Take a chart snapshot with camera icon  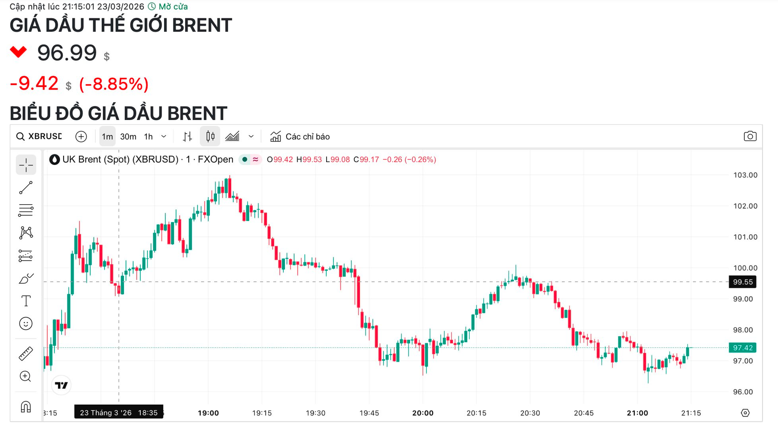pyautogui.click(x=750, y=137)
